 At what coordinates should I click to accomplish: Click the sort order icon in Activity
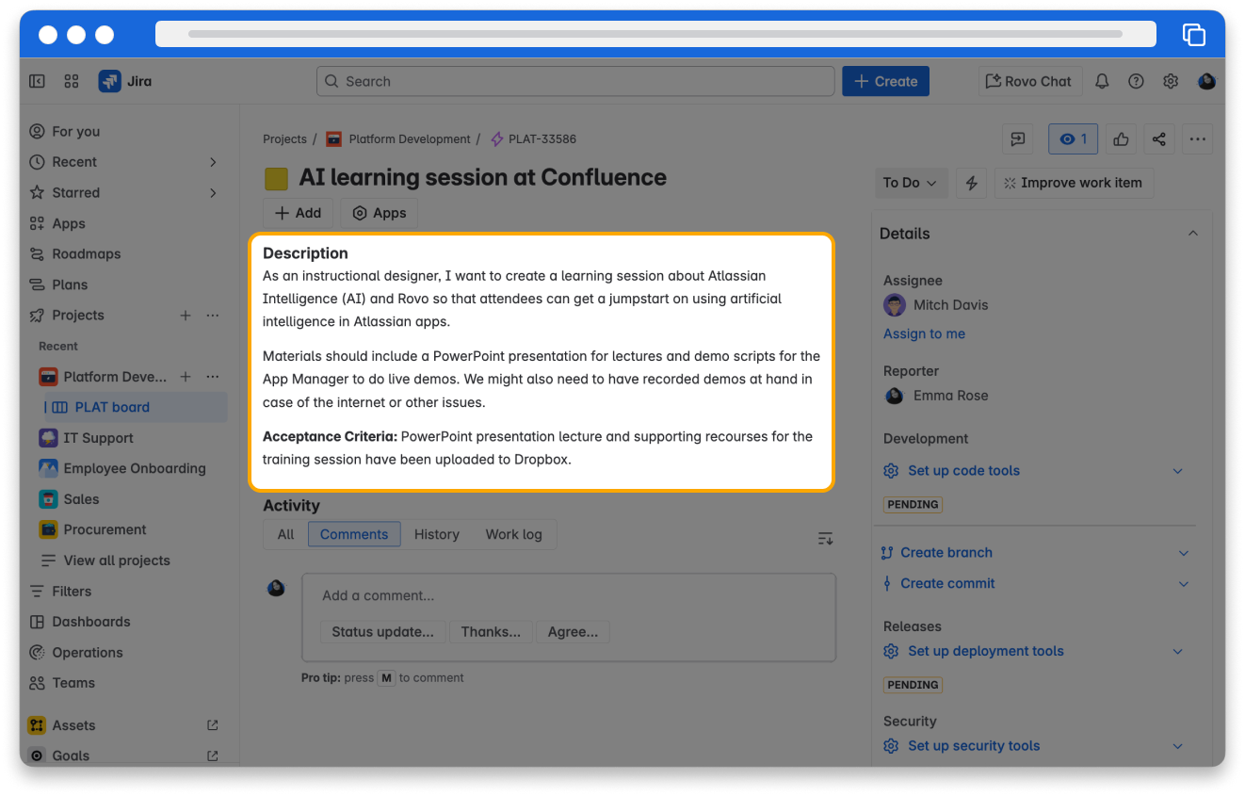click(x=825, y=538)
